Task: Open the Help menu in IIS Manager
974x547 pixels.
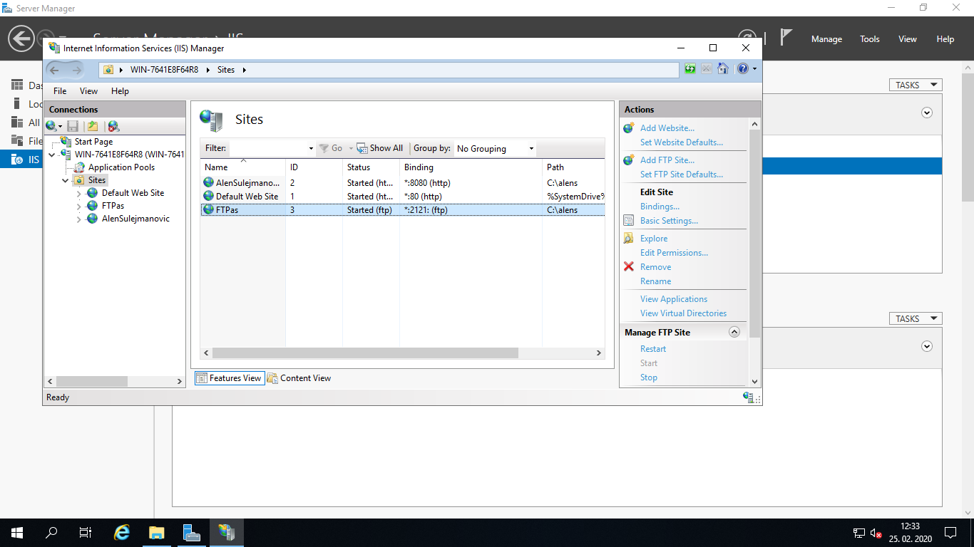Action: pyautogui.click(x=120, y=91)
